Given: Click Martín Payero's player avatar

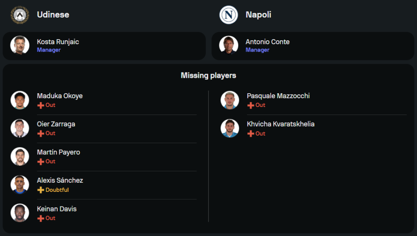Looking at the screenshot, I should pyautogui.click(x=20, y=157).
